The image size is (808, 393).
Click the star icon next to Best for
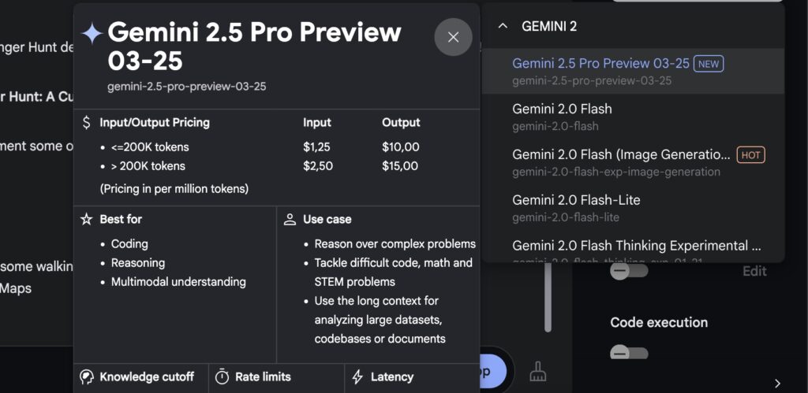[x=87, y=219]
